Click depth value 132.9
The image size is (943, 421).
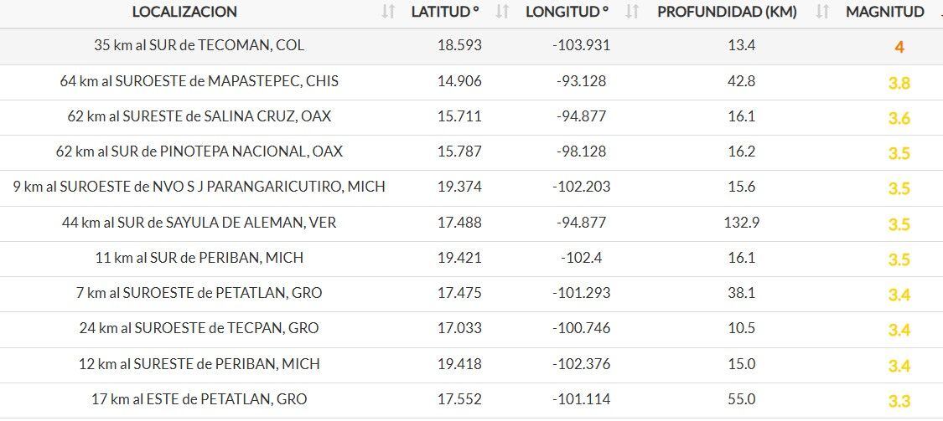741,223
